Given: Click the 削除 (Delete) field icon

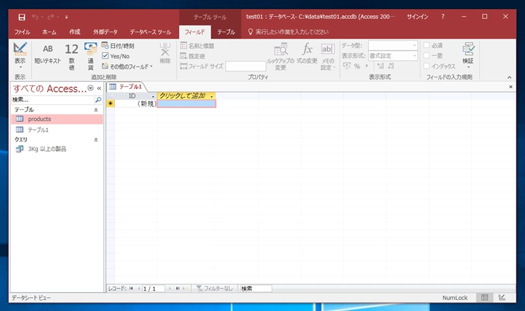Looking at the screenshot, I should [165, 54].
